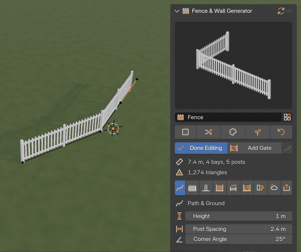Collapse the Fence & Wall Generator panel
Image resolution: width=301 pixels, height=252 pixels.
tap(177, 11)
